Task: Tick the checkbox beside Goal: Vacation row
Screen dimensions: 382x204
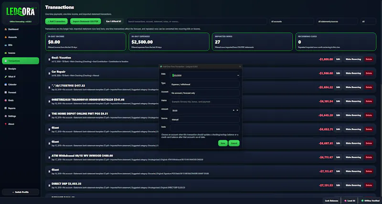Action: tap(49, 59)
